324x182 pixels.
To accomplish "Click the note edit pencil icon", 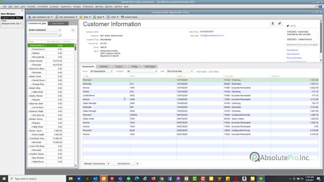I will click(x=288, y=26).
